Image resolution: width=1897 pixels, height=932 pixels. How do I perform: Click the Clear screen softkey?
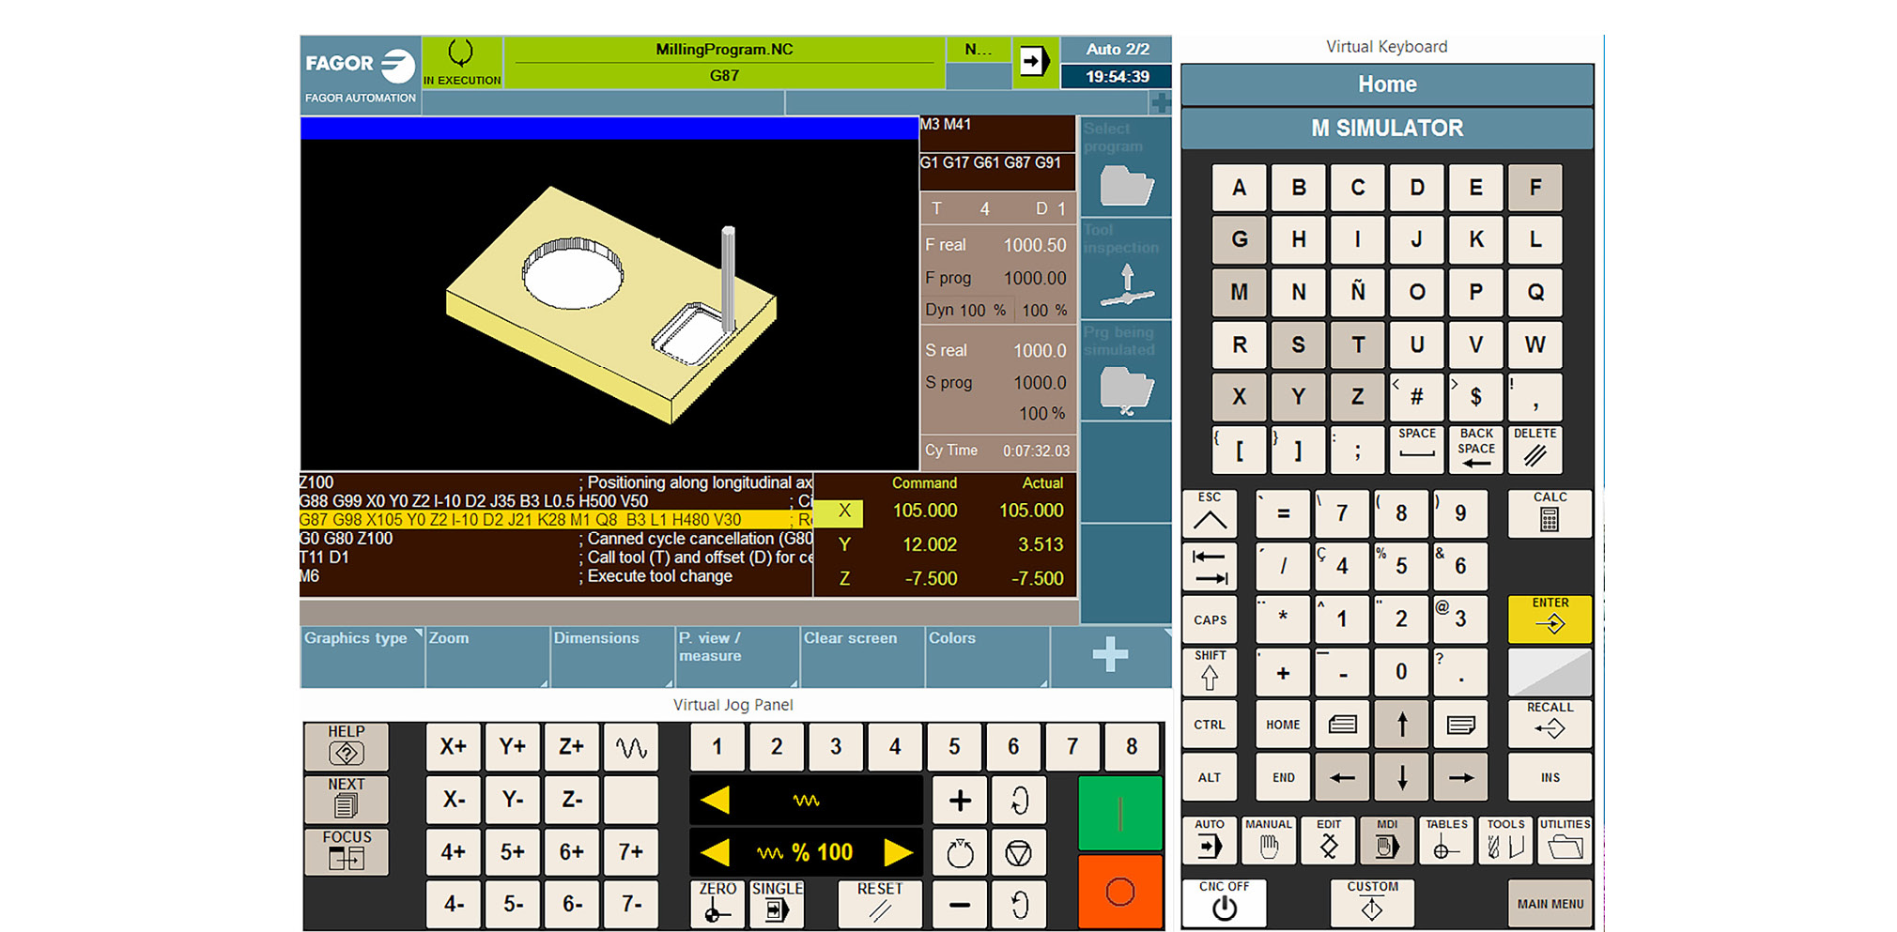[861, 655]
